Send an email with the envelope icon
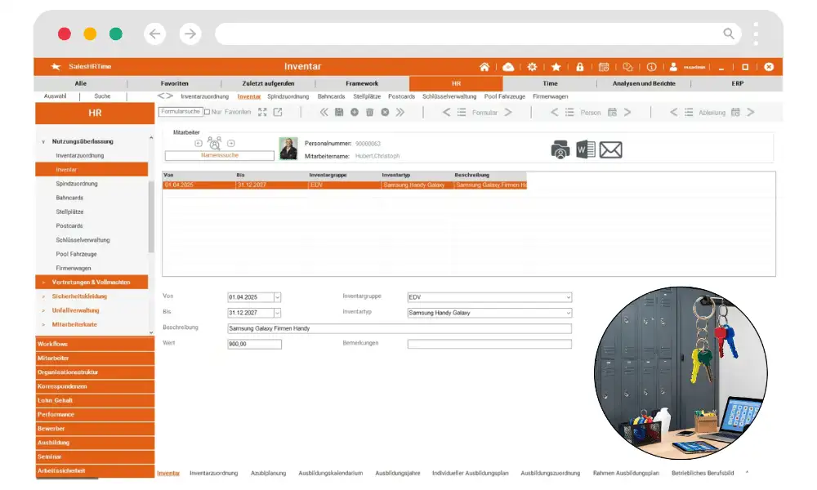This screenshot has height=490, width=817. click(x=610, y=150)
